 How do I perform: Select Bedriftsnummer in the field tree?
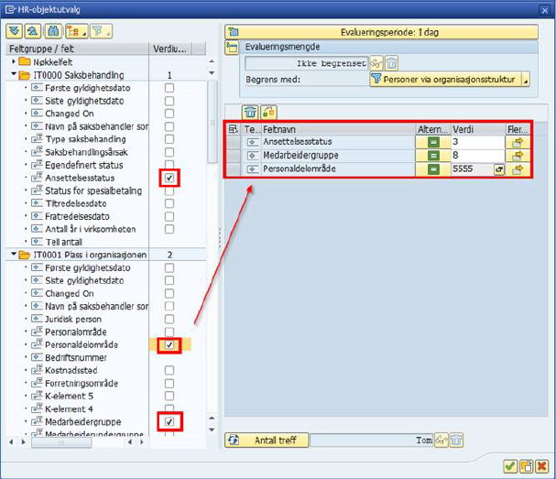(75, 358)
